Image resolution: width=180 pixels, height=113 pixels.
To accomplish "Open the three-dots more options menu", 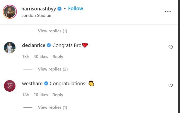I will (x=168, y=12).
